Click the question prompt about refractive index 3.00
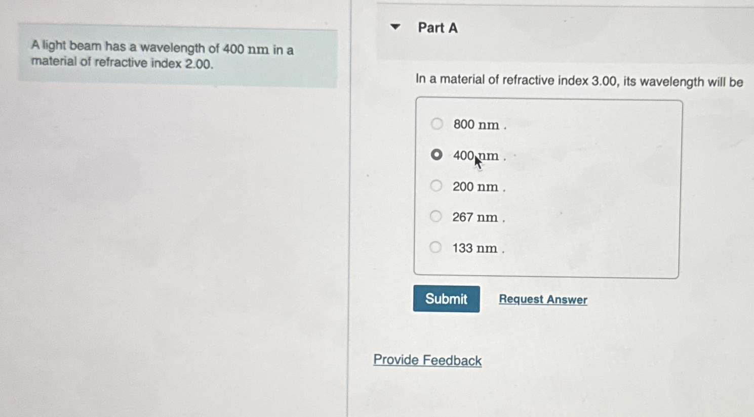This screenshot has height=417, width=754. point(579,80)
